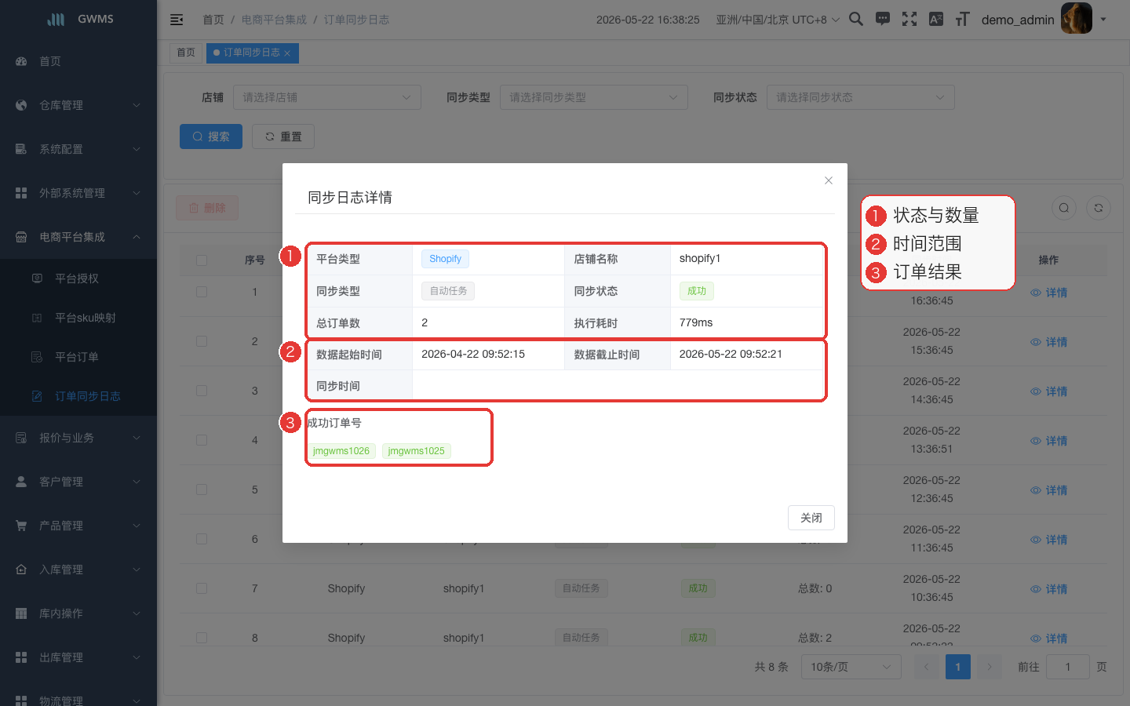Click the 搜索 button
The height and width of the screenshot is (706, 1130).
pos(211,136)
